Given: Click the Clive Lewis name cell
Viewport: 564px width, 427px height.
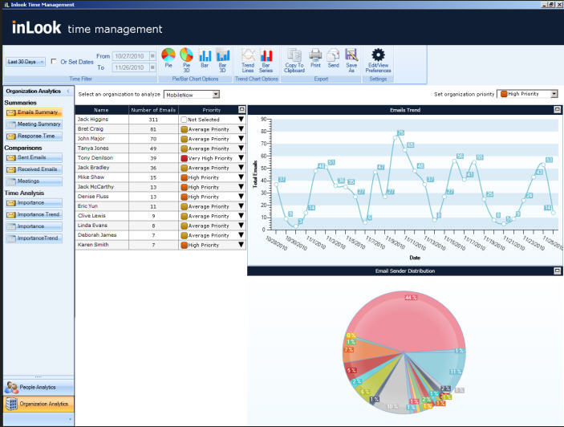Looking at the screenshot, I should click(102, 216).
